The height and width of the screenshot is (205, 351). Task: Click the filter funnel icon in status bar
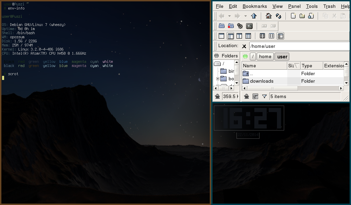(x=264, y=97)
